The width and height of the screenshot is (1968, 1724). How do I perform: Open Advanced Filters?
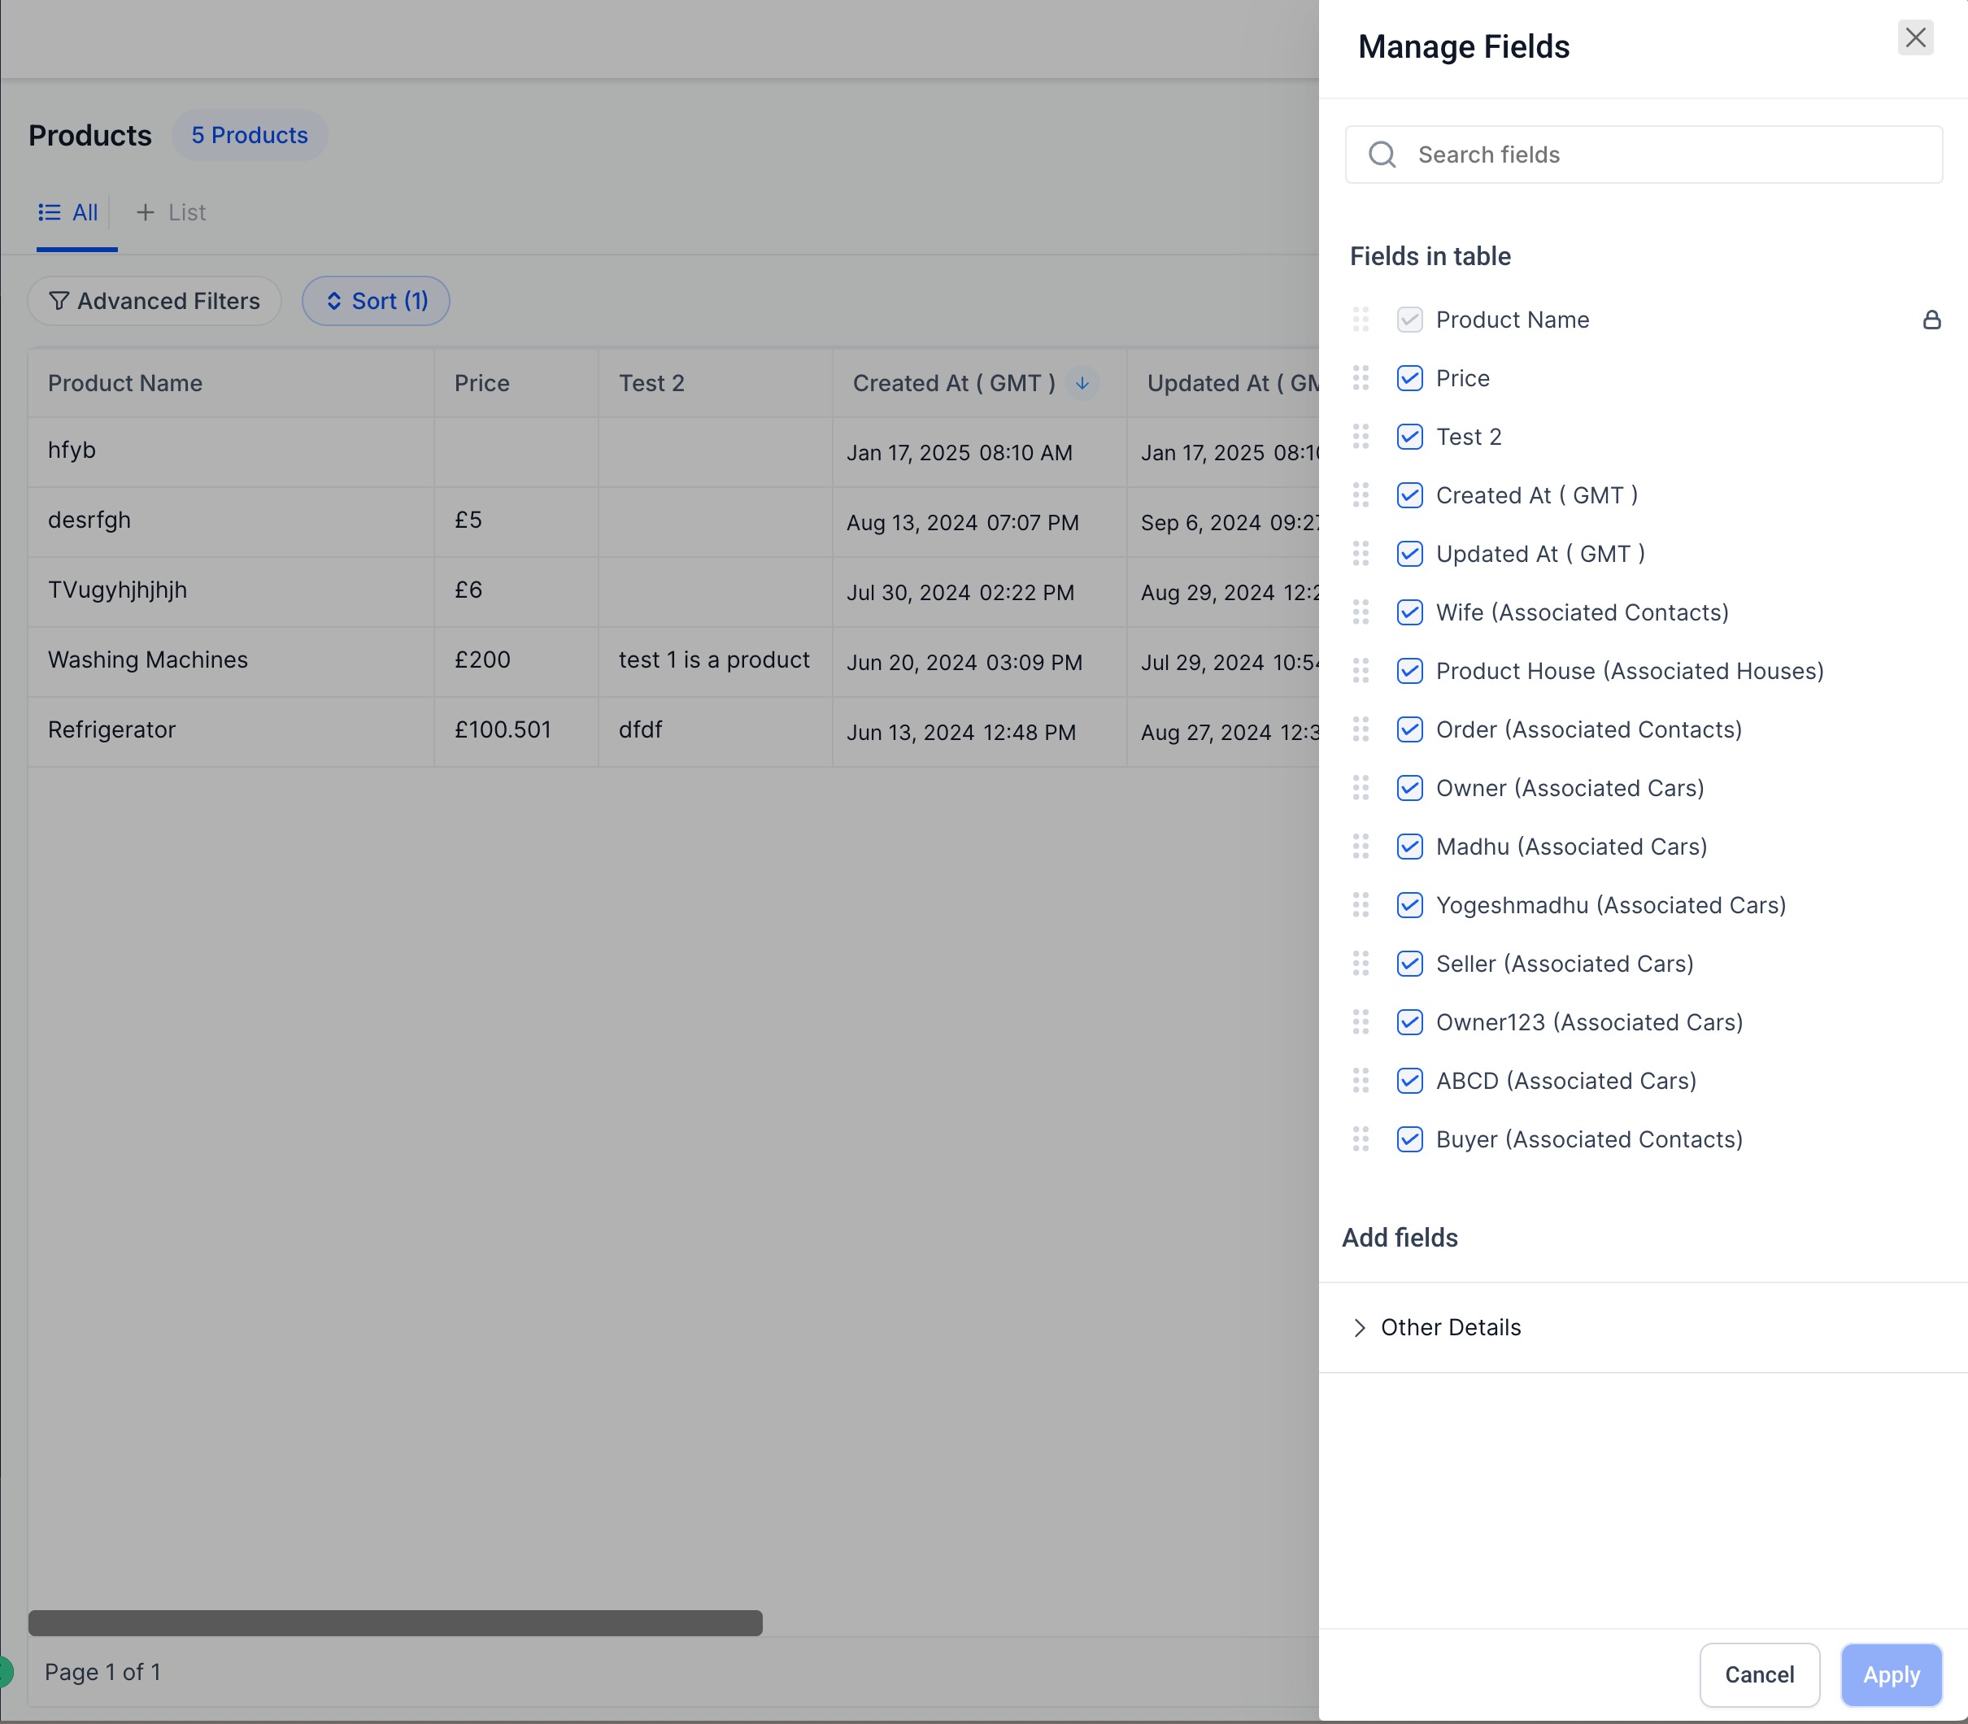click(155, 301)
